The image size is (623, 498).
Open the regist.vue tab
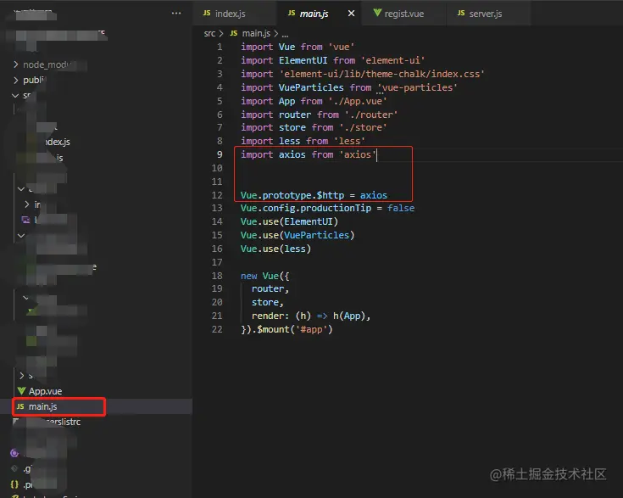(x=403, y=14)
